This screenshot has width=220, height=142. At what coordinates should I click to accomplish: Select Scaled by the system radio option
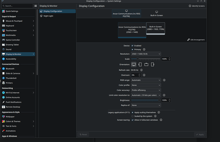point(133,116)
